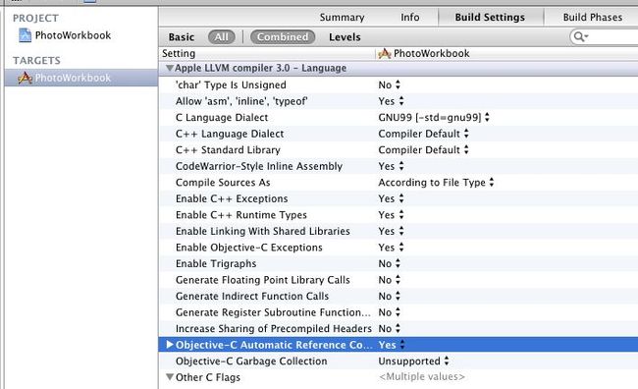
Task: Change Enable Trigraphs No value stepper
Action: point(398,263)
